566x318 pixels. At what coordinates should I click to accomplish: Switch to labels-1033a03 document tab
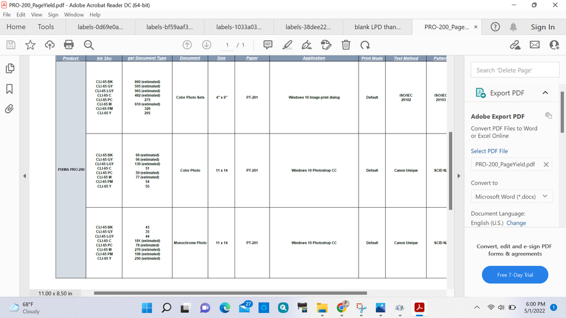[239, 27]
